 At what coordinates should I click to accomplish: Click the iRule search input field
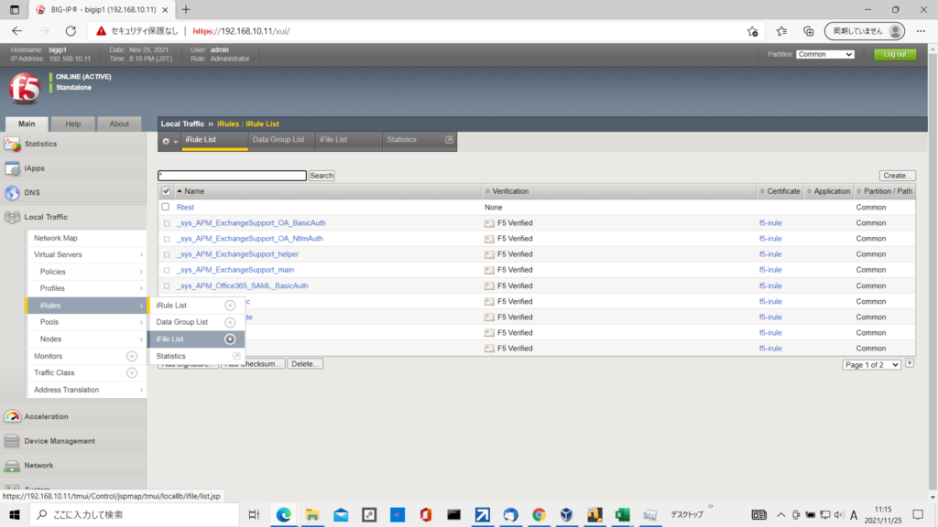[232, 176]
